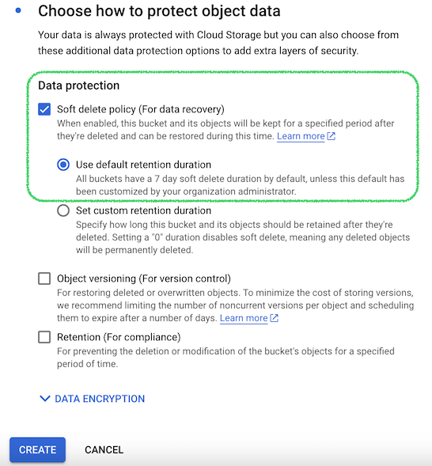This screenshot has width=432, height=466.
Task: Click the Set custom retention duration label
Action: 143,210
